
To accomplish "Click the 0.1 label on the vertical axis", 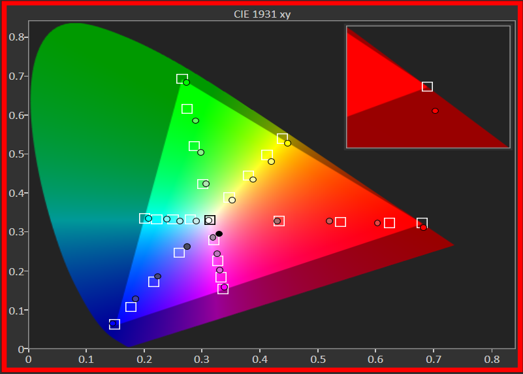I will pyautogui.click(x=16, y=310).
